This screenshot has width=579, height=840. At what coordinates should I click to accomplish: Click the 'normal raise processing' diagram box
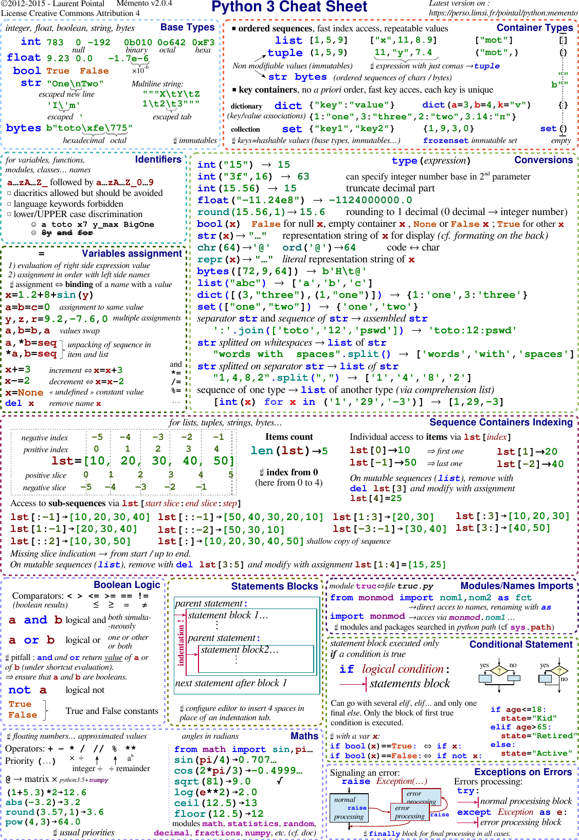[x=349, y=808]
